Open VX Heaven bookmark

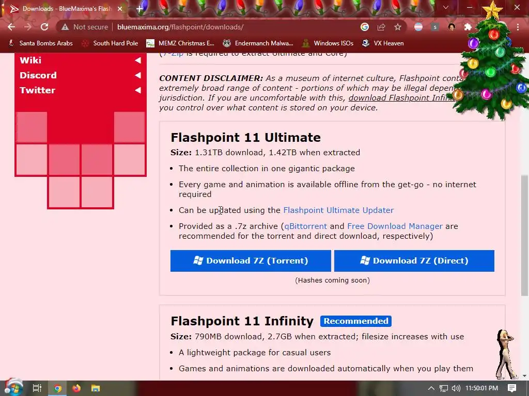point(383,43)
